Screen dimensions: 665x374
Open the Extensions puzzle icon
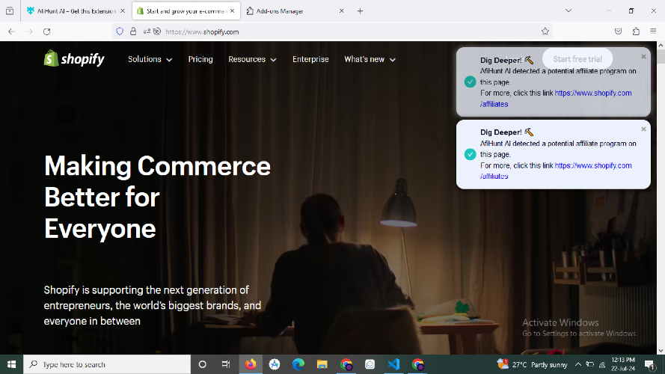(636, 31)
